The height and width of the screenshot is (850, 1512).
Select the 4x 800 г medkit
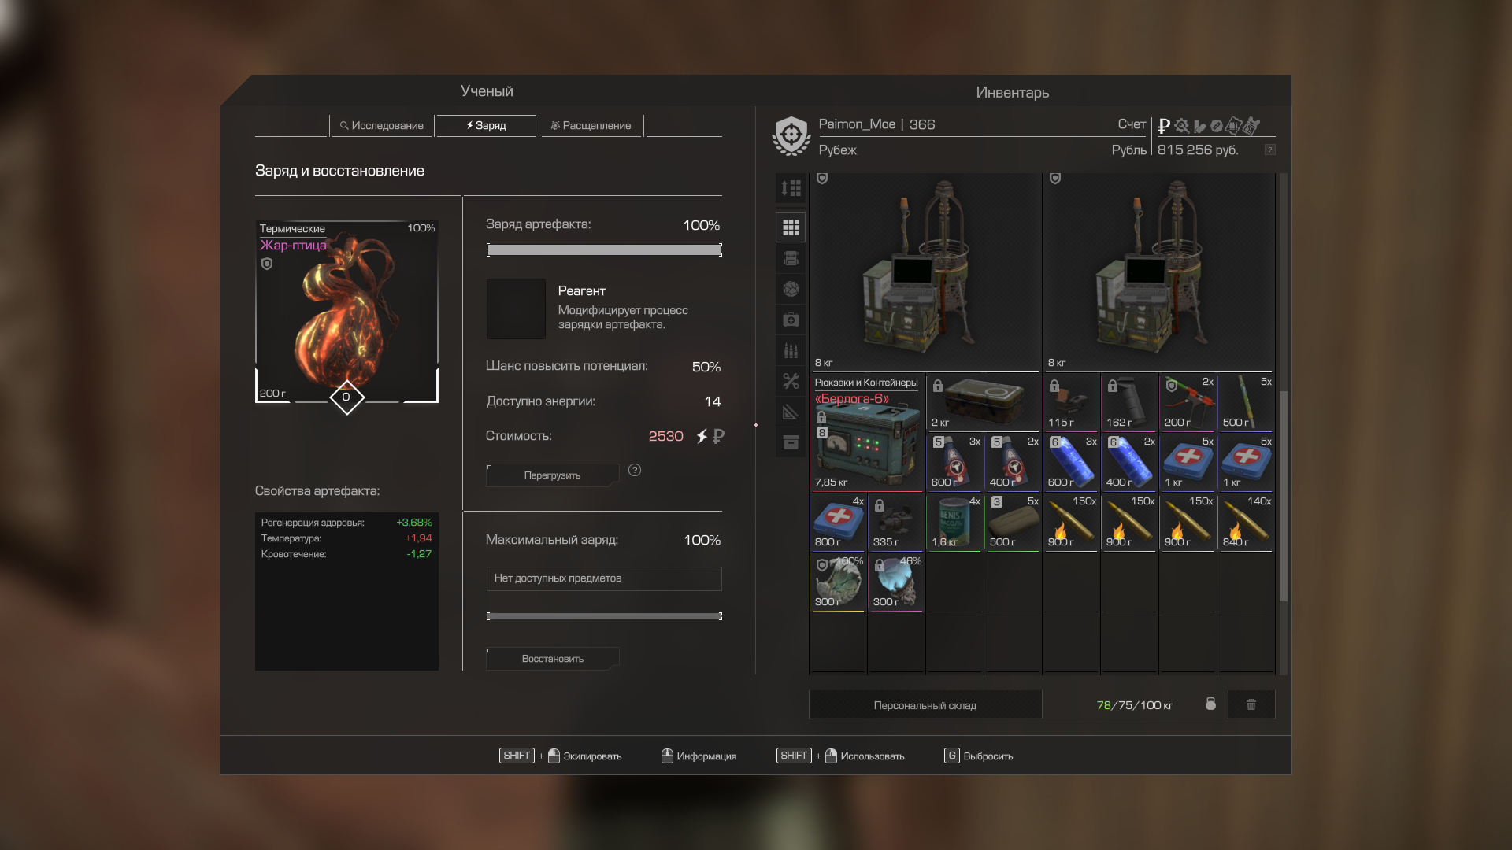pos(838,522)
